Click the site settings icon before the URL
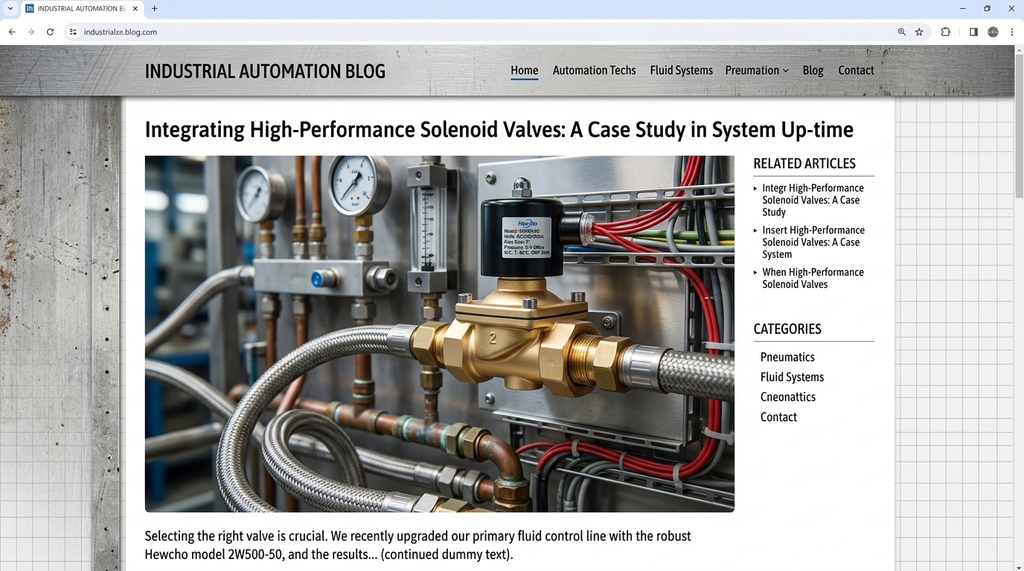This screenshot has height=571, width=1024. (x=72, y=32)
